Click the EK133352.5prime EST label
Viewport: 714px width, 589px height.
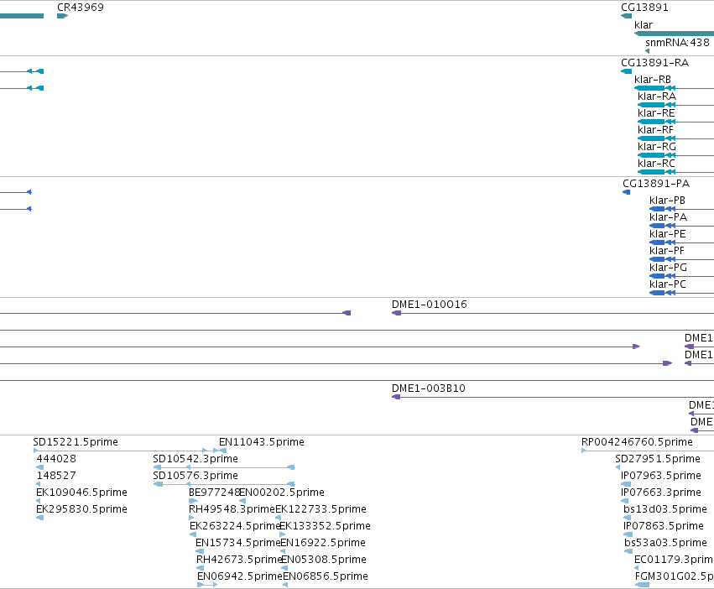point(325,526)
